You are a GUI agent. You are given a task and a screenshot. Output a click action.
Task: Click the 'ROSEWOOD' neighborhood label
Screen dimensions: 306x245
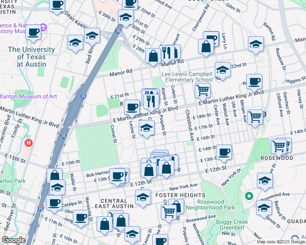pyautogui.click(x=277, y=158)
